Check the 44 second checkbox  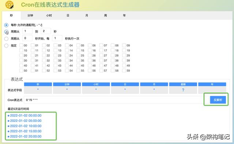click(67, 65)
